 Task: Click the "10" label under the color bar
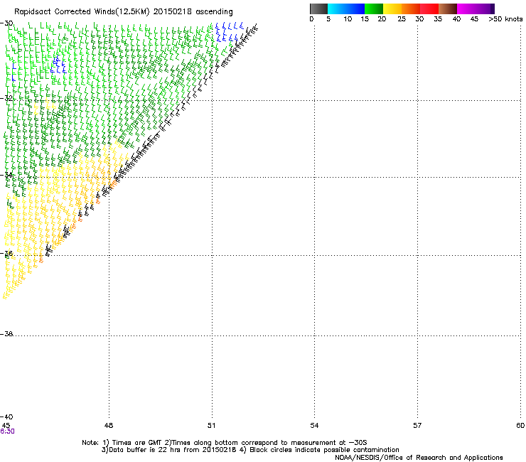click(348, 19)
